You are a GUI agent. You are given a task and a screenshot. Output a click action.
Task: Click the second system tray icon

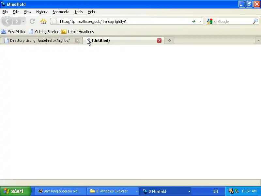click(237, 191)
